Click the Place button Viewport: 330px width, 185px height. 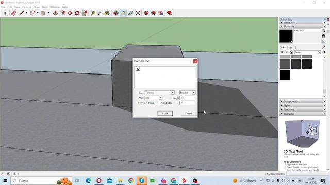165,113
